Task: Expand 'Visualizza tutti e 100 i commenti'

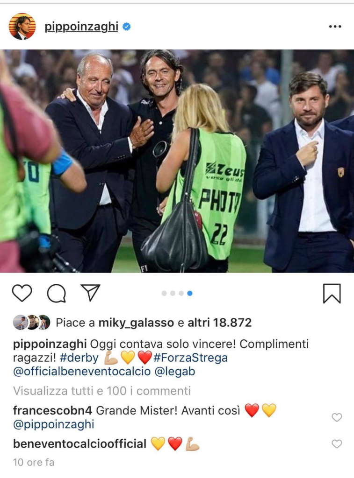Action: click(x=101, y=391)
